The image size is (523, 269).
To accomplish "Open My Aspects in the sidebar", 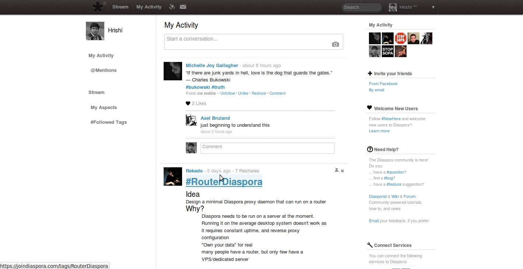I will 104,107.
